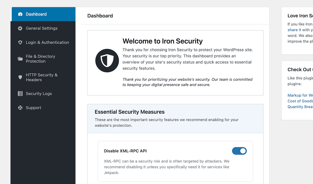The image size is (313, 184).
Task: Click the Login & Authentication lock shield icon
Action: tap(20, 42)
